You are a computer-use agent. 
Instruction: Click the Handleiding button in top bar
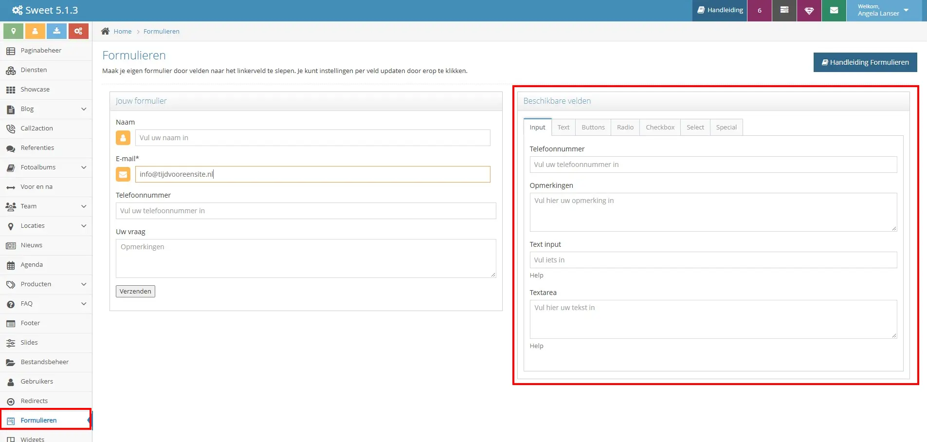720,10
